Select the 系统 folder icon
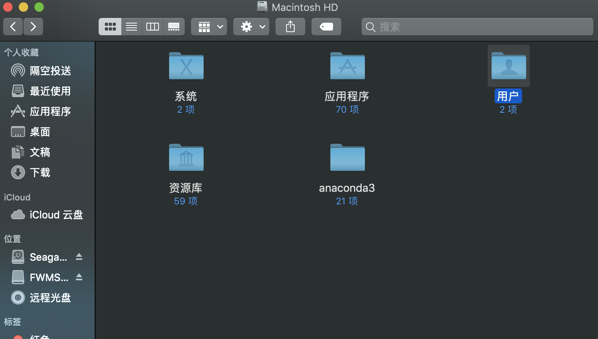Screen dimensions: 598x339 coord(186,66)
